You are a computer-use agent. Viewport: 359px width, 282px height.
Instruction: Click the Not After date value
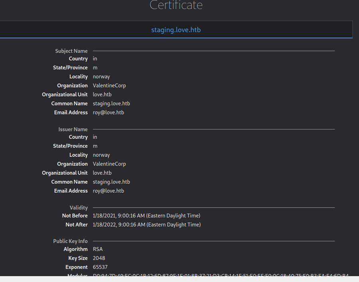click(x=146, y=225)
